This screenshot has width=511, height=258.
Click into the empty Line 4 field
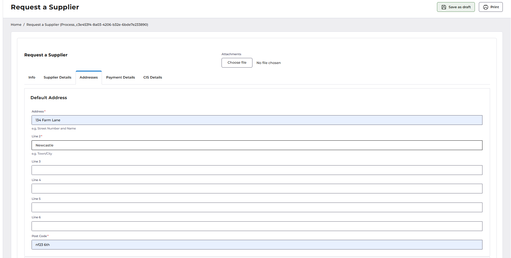point(257,189)
